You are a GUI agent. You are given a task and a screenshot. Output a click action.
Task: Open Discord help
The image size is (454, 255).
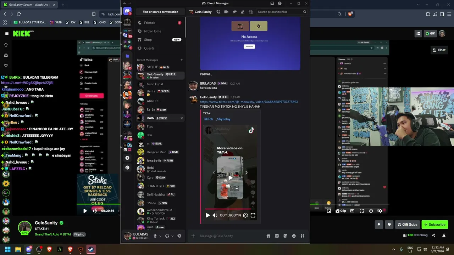[x=280, y=3]
